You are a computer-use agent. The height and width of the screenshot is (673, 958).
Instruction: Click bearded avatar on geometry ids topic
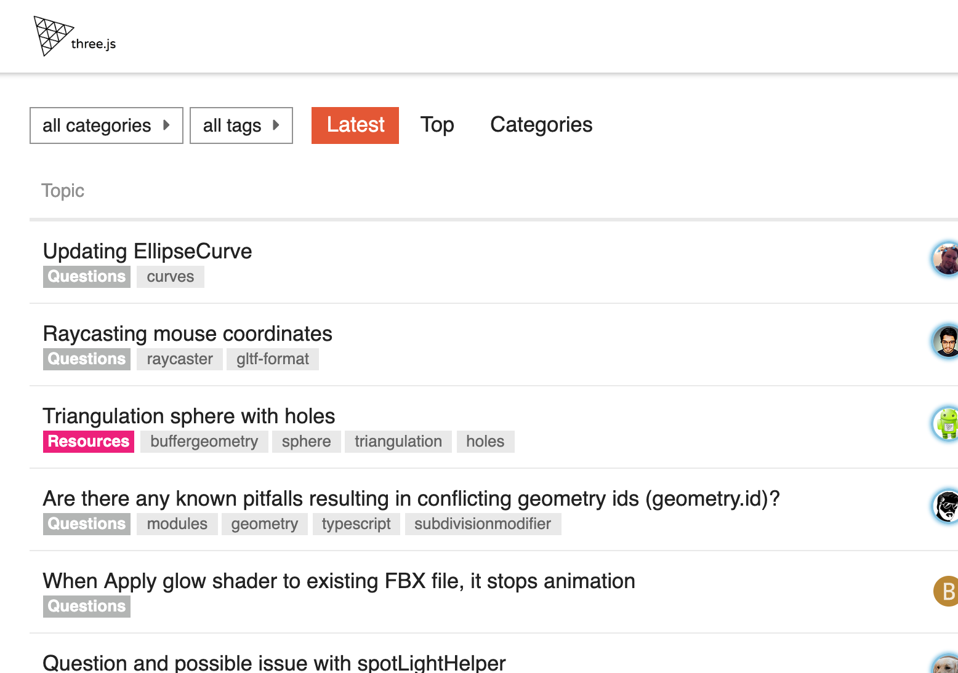[x=945, y=506]
